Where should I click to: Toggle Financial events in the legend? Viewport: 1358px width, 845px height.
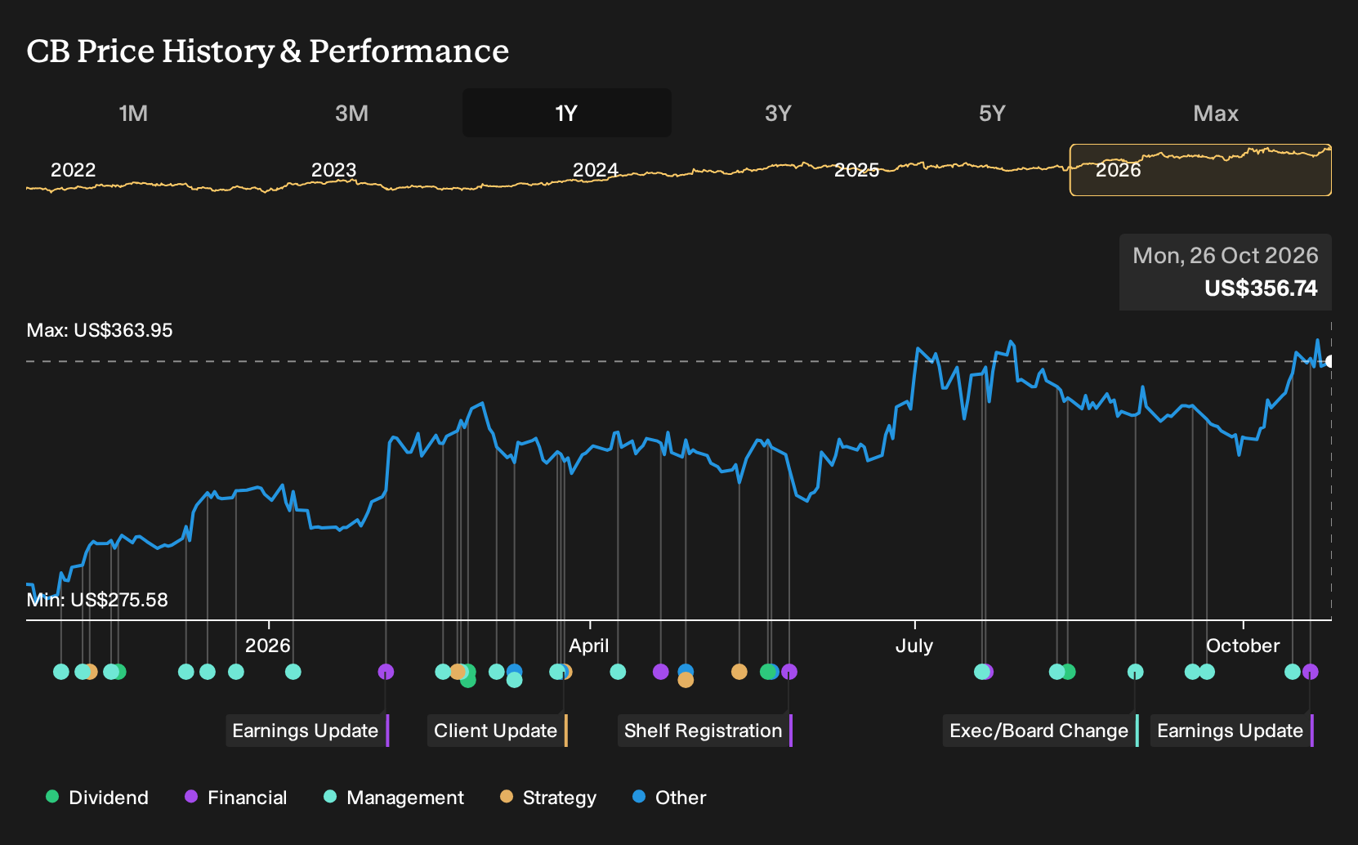236,798
